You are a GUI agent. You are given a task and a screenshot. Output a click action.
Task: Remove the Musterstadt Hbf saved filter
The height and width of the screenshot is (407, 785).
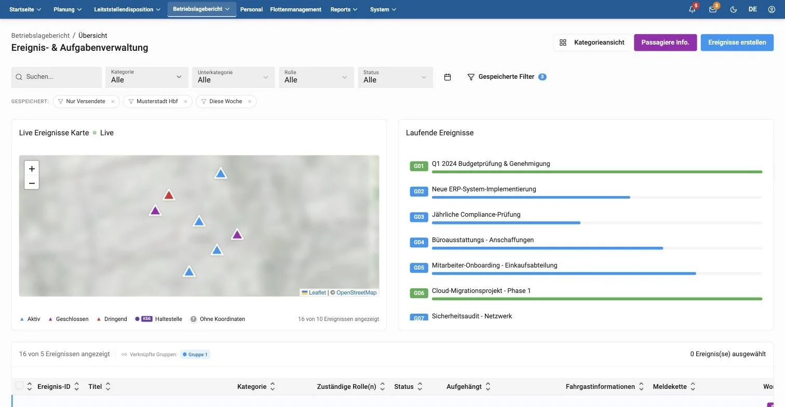click(185, 102)
